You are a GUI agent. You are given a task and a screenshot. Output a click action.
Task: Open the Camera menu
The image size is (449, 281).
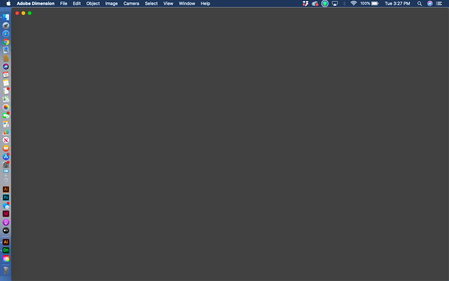131,3
